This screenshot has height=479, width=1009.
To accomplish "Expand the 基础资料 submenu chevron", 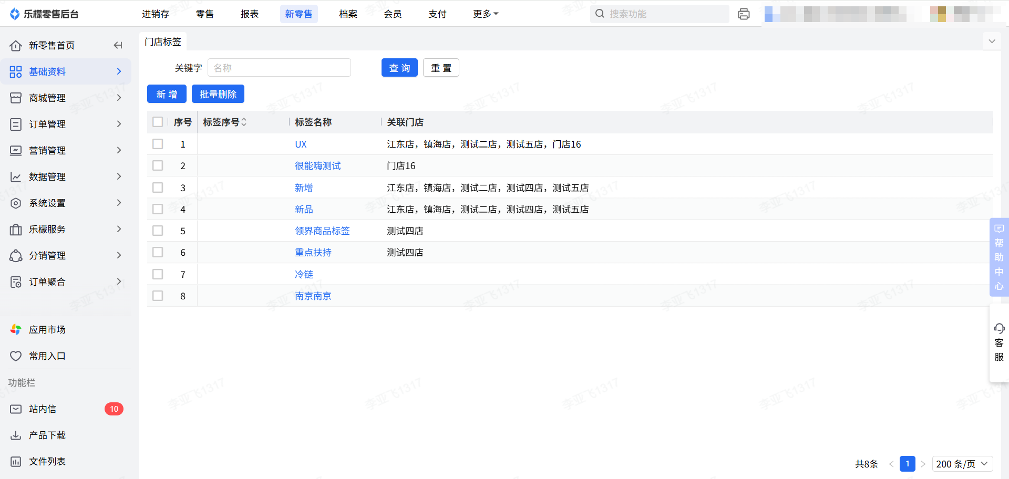I will tap(119, 71).
